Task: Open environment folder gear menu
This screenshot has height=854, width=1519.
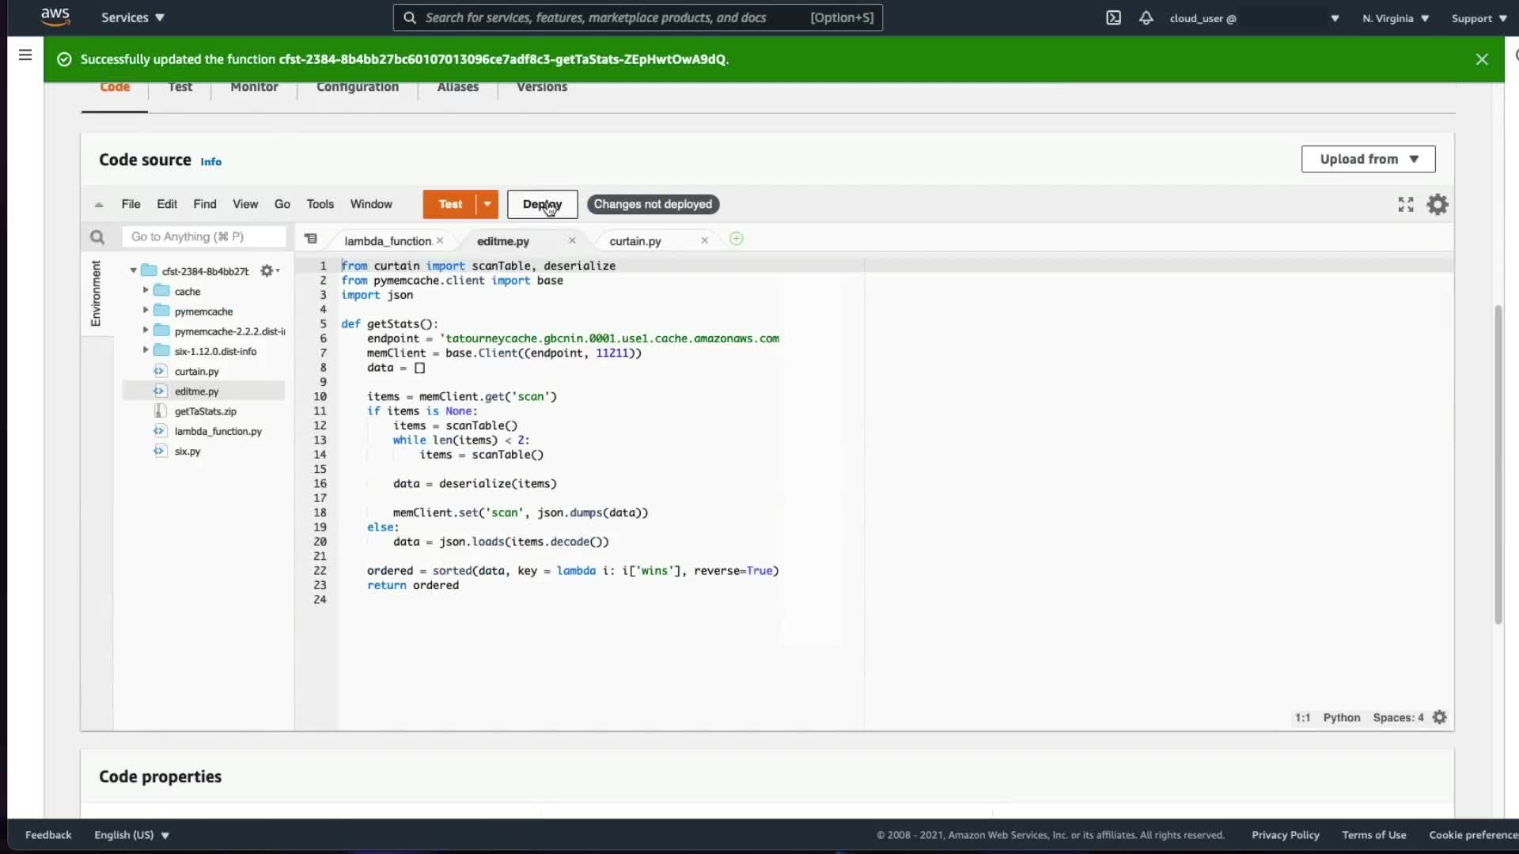Action: coord(269,270)
